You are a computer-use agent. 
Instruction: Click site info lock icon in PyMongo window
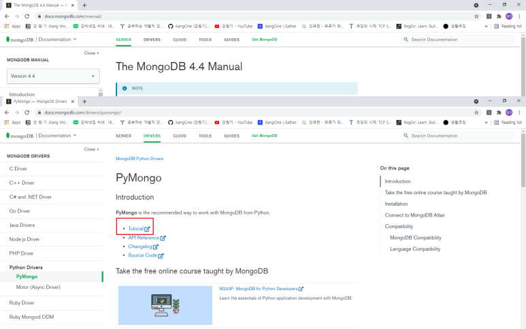(39, 112)
